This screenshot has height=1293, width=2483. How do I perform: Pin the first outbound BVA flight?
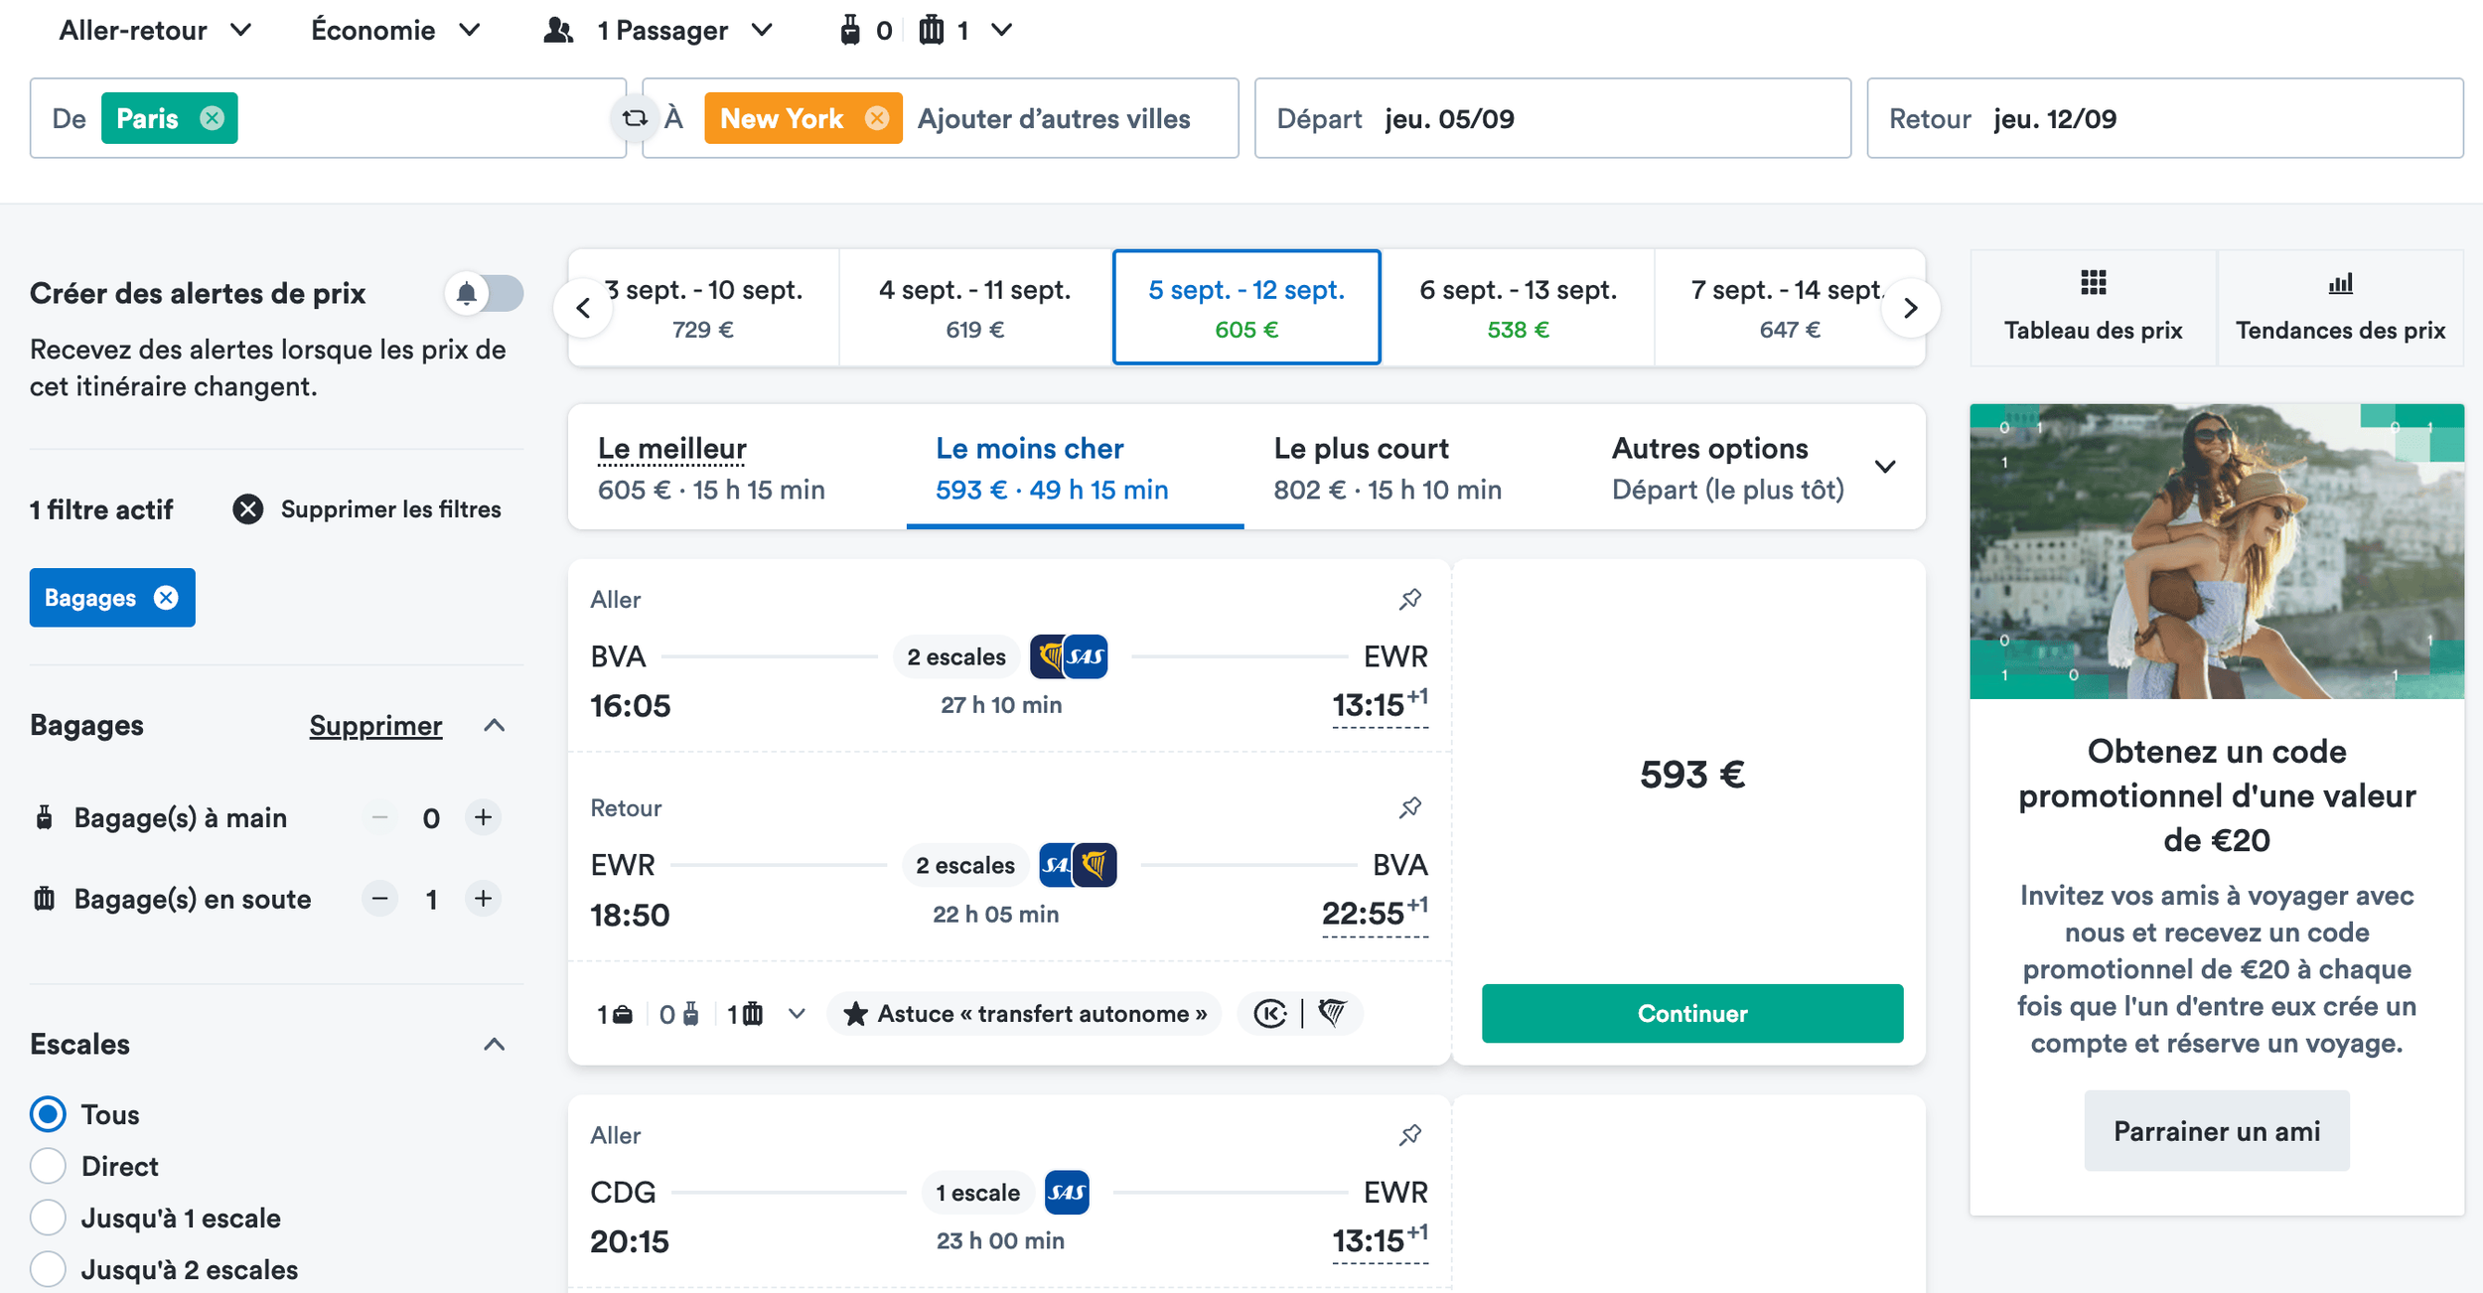1409,600
